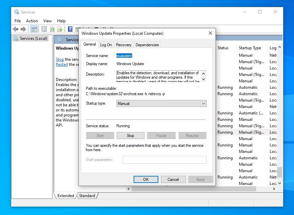Viewport: 294px width, 215px height.
Task: Click the Export List toolbar icon
Action: coord(60,29)
